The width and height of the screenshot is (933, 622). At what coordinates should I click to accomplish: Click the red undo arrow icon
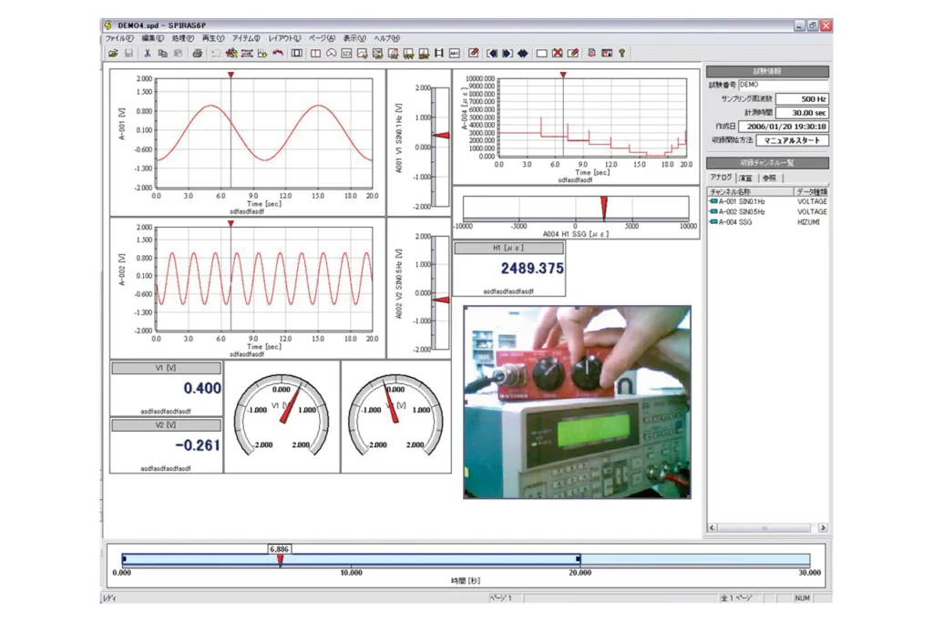coord(278,54)
